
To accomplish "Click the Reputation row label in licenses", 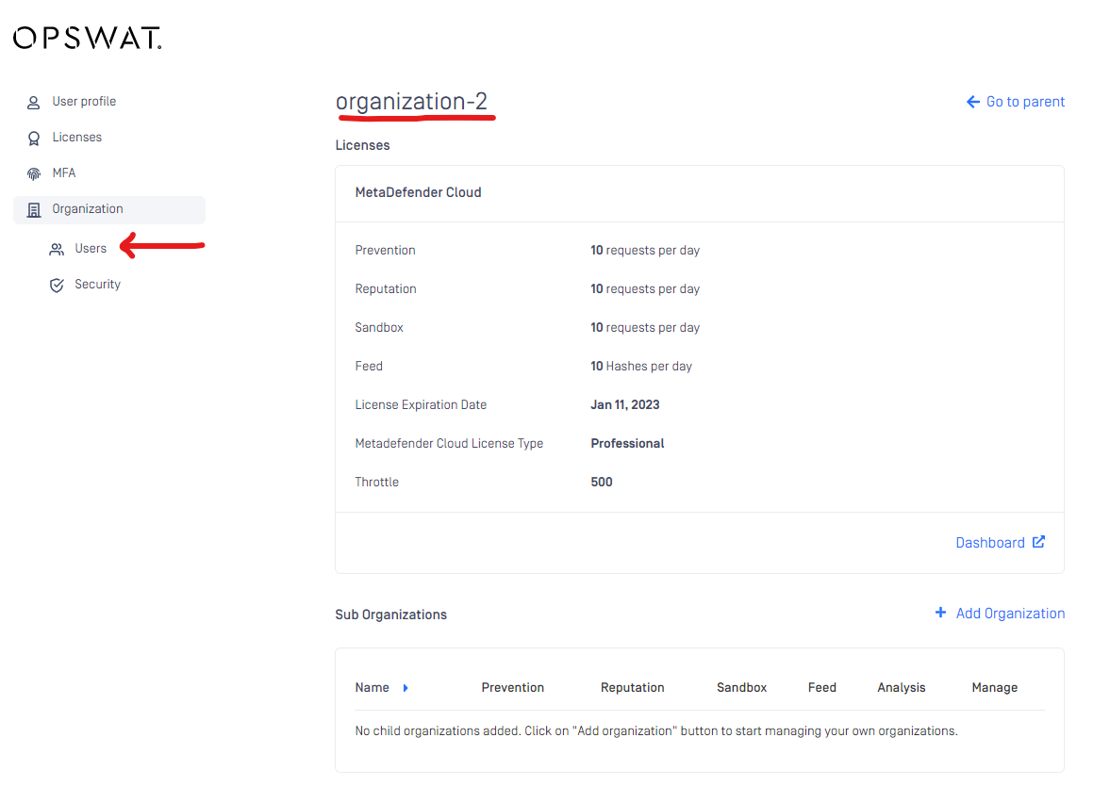I will coord(386,288).
